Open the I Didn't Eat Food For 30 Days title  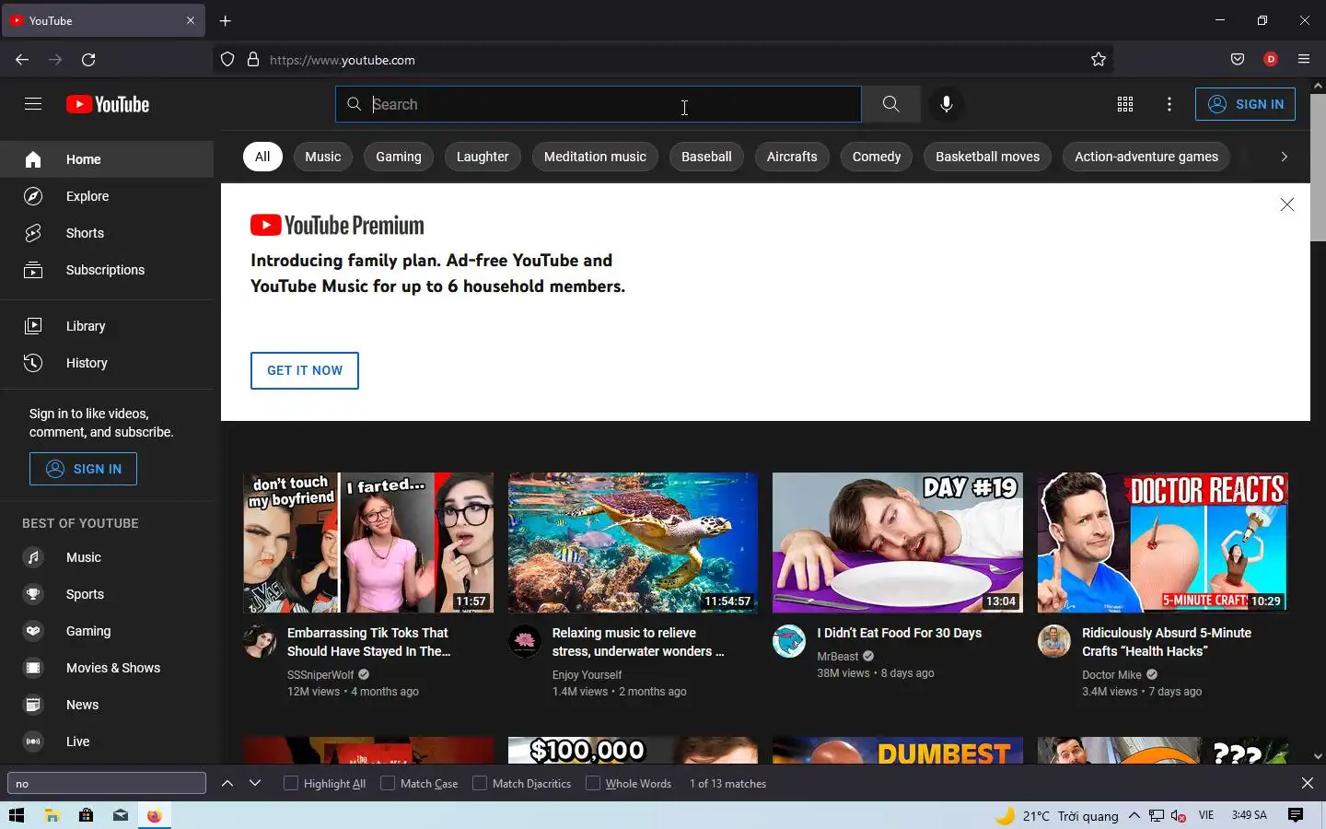pyautogui.click(x=899, y=633)
